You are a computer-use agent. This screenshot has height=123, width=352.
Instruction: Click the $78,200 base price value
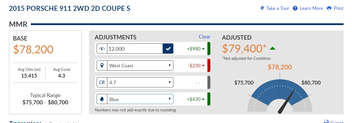[33, 50]
